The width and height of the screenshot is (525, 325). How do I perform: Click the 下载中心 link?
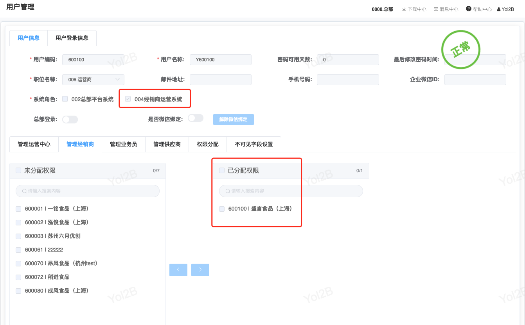pyautogui.click(x=417, y=9)
